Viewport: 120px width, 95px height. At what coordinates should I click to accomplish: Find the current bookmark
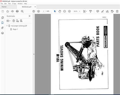[x=21, y=21]
